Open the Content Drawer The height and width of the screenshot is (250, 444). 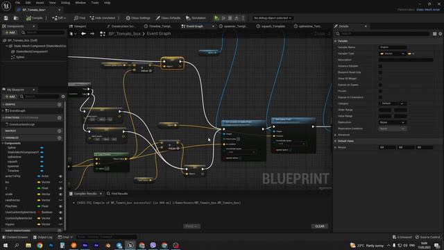tap(15, 237)
